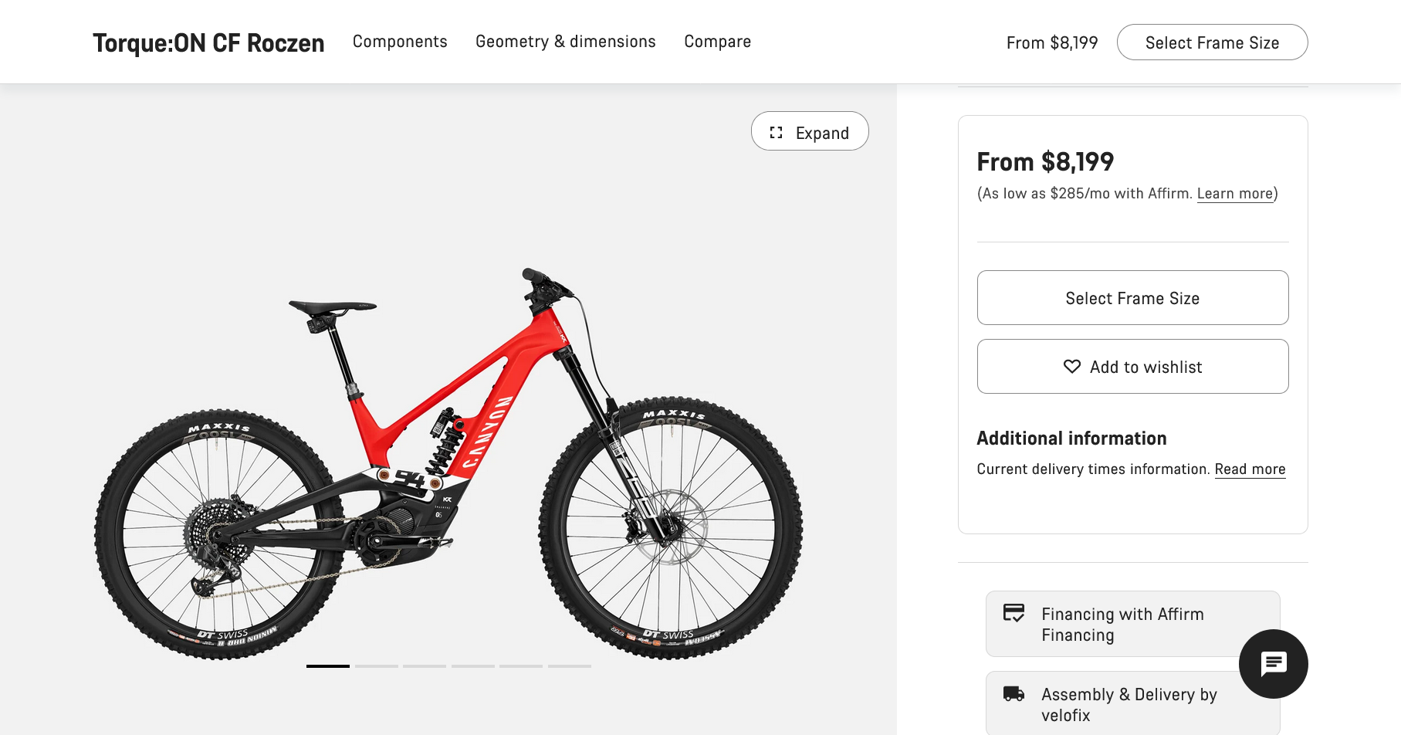This screenshot has height=735, width=1401.
Task: Show the third gallery slide
Action: click(x=425, y=666)
